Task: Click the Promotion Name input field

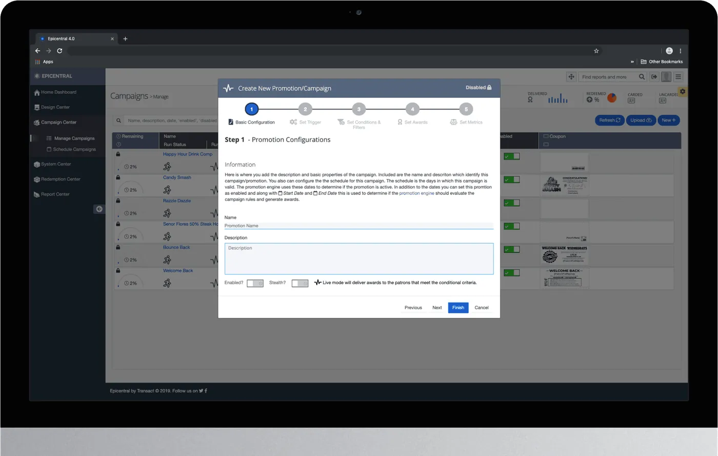Action: (x=358, y=226)
